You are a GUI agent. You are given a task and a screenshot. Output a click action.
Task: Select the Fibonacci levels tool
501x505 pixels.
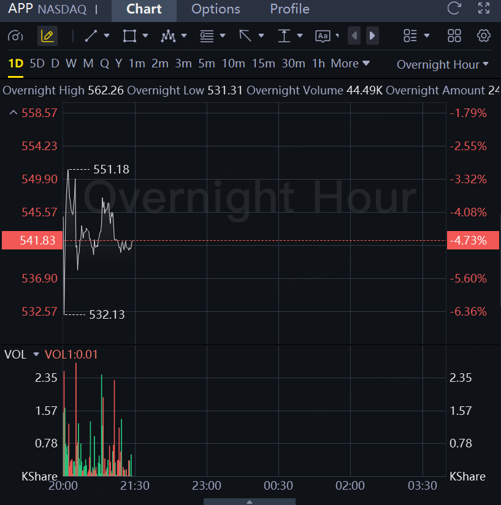click(207, 36)
